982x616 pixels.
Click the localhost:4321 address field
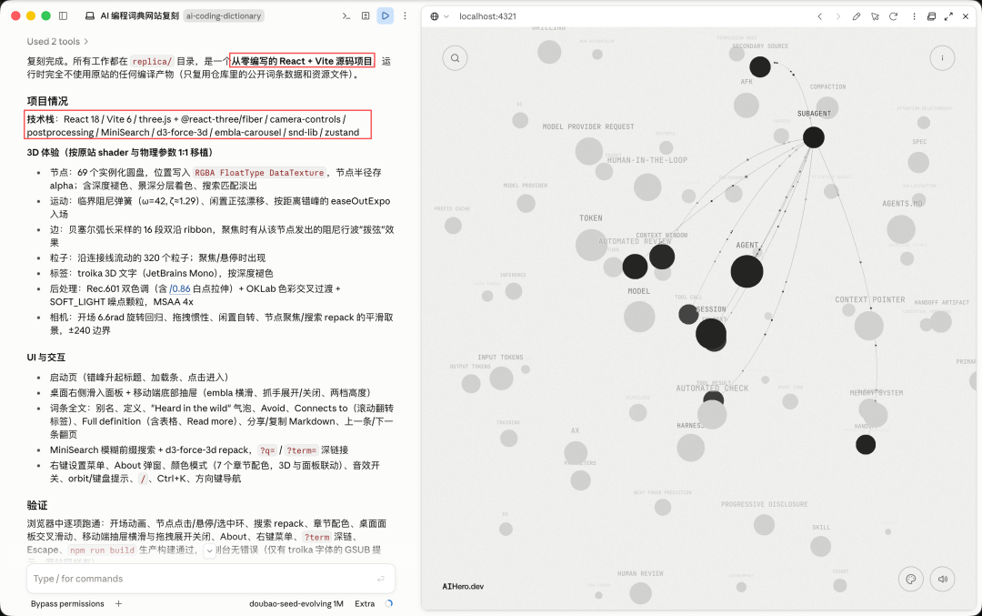pyautogui.click(x=488, y=16)
